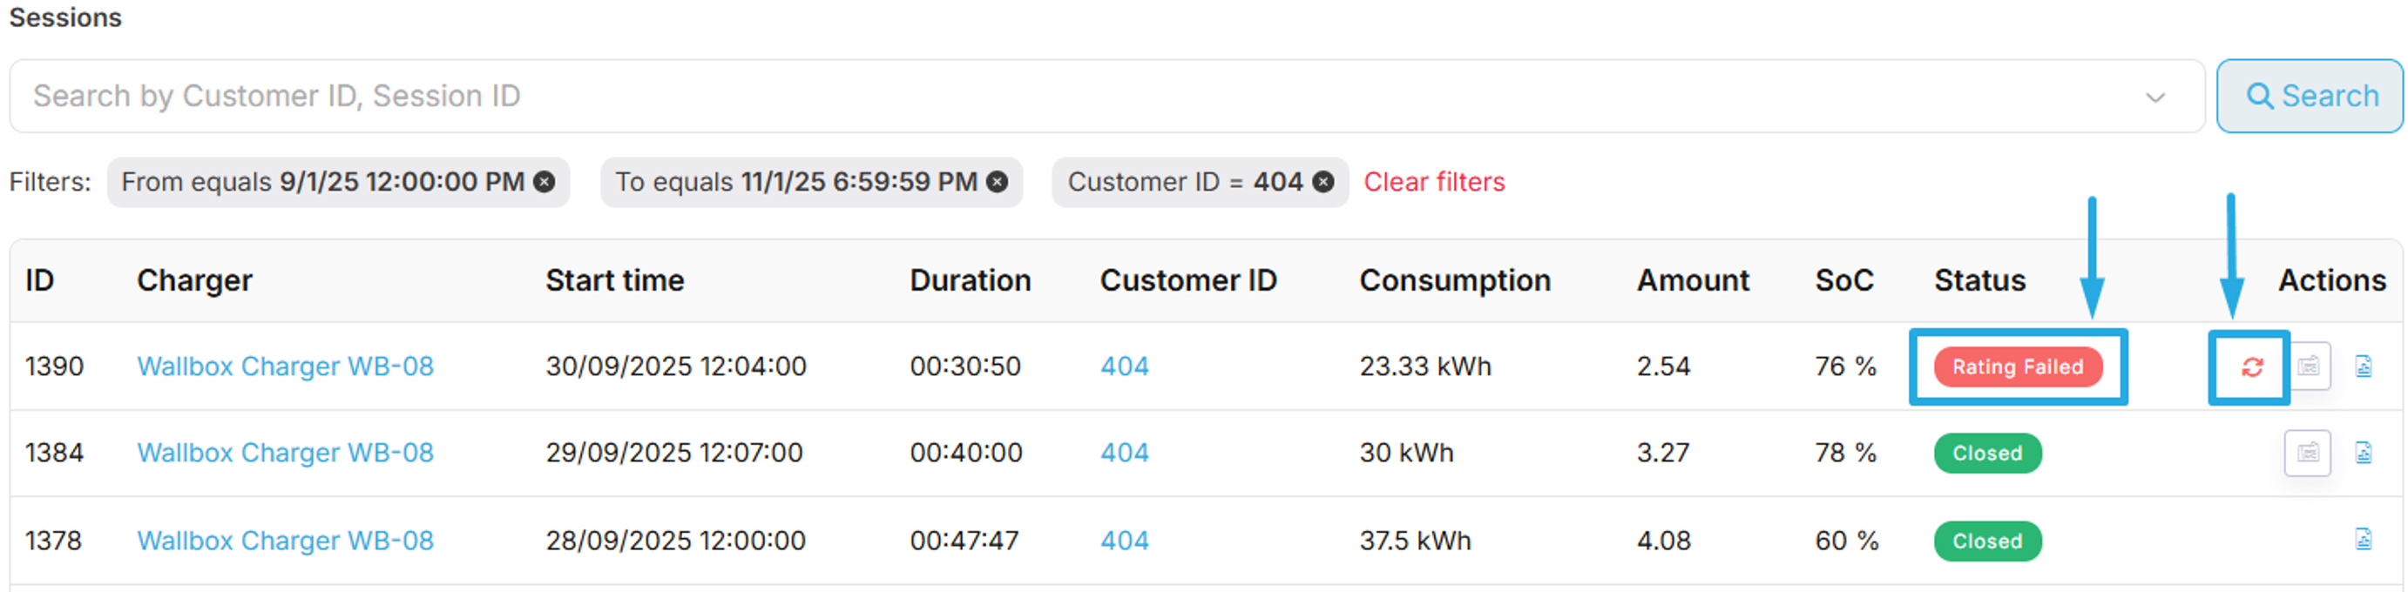
Task: Click the red re-rate icon for session 1390
Action: click(2251, 367)
